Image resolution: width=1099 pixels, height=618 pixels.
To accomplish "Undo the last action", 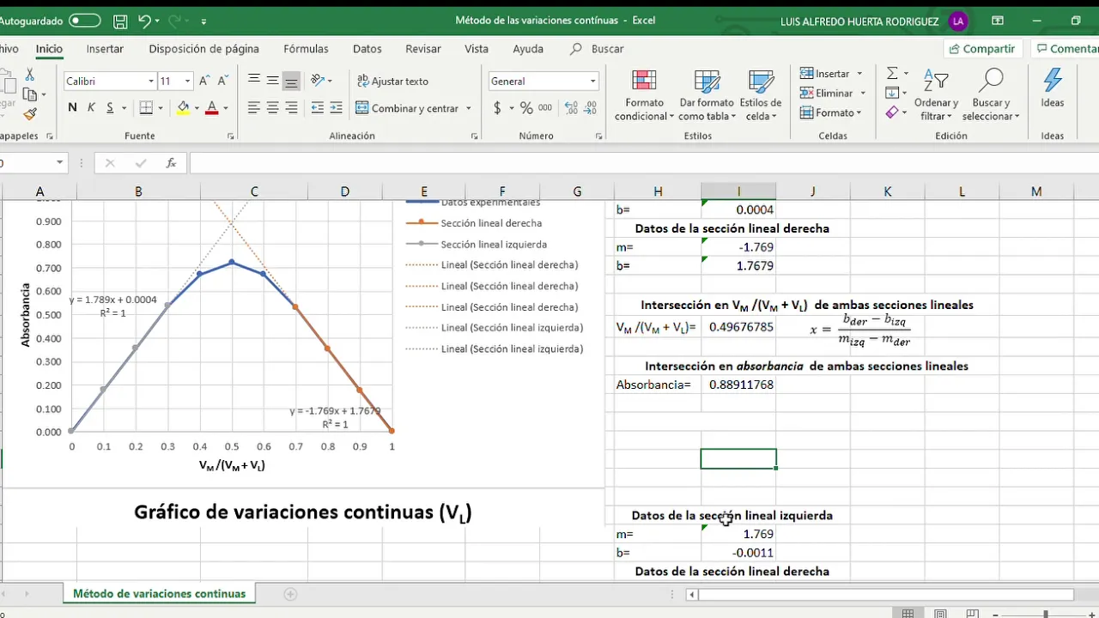I will (x=144, y=21).
